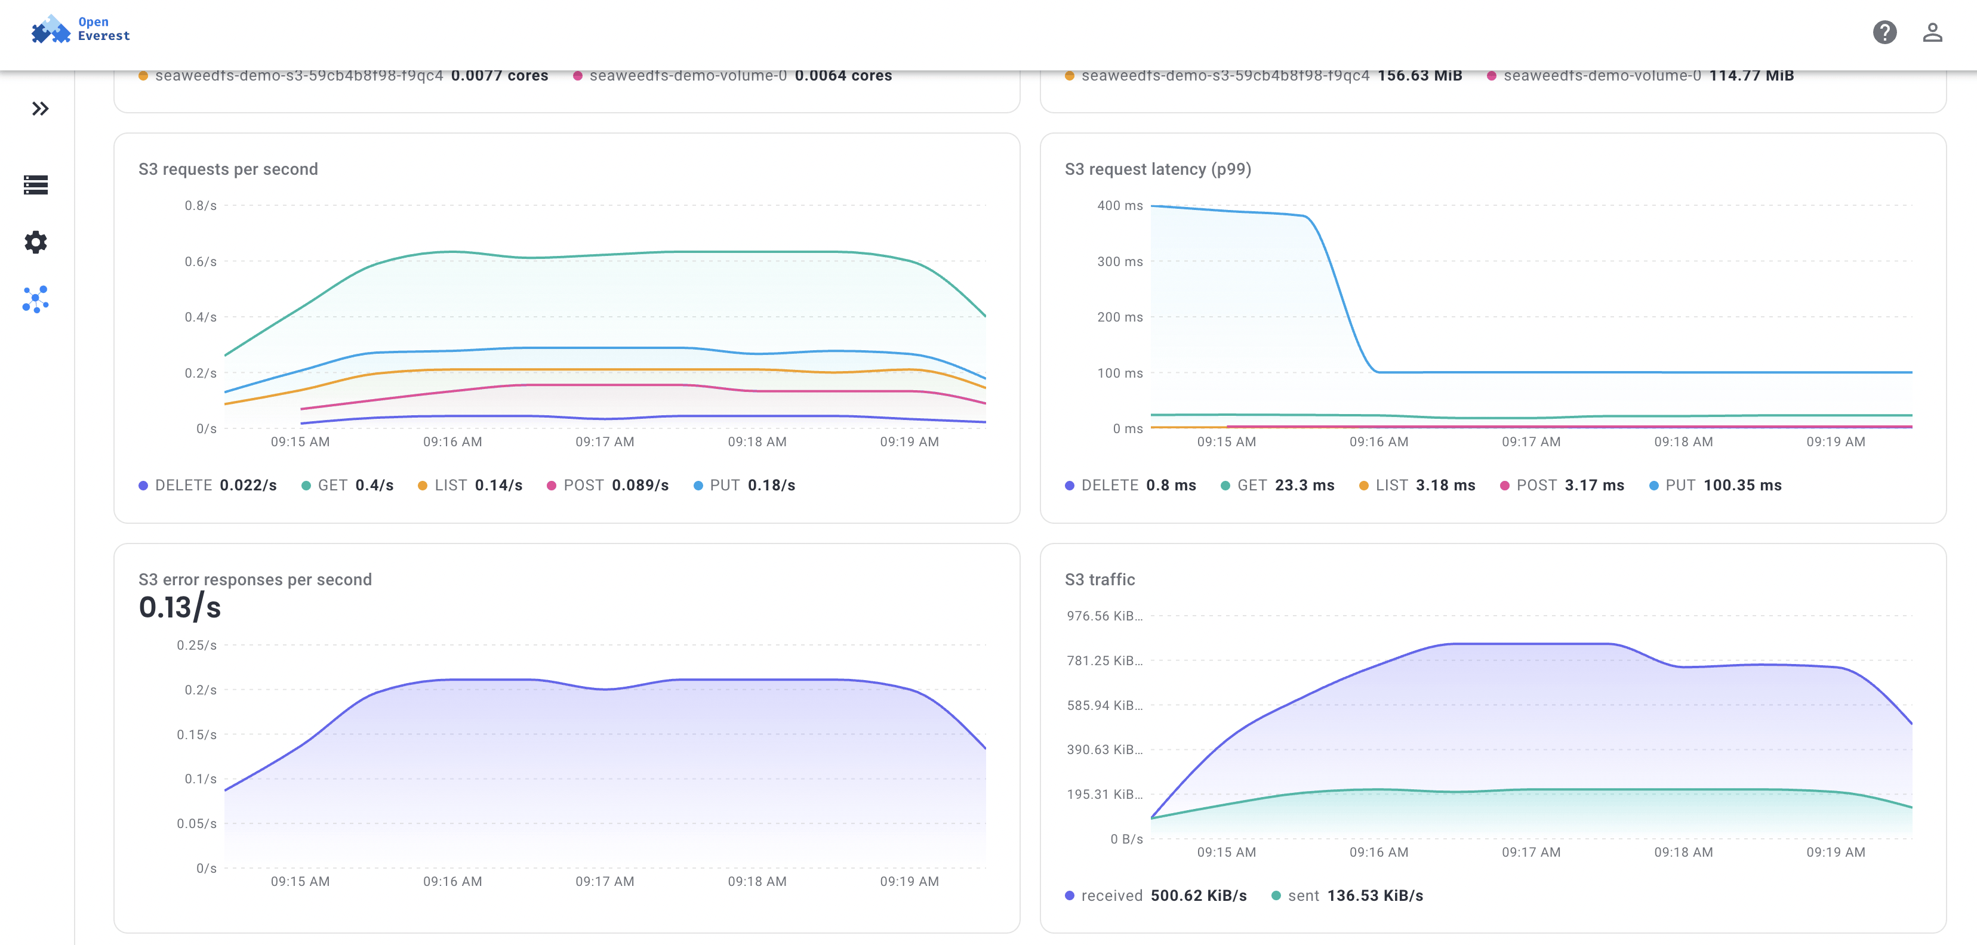Viewport: 1977px width, 945px height.
Task: Toggle DELETE series in requests per second legend
Action: pos(207,486)
